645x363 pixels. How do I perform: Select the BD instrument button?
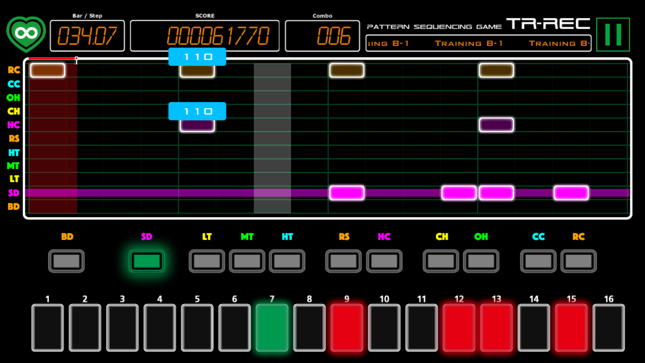click(66, 261)
